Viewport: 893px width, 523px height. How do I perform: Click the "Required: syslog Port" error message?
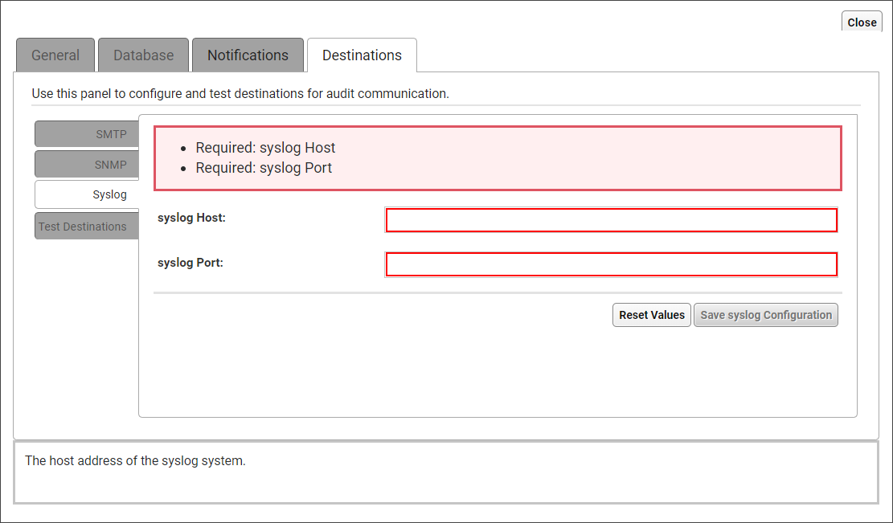tap(264, 168)
